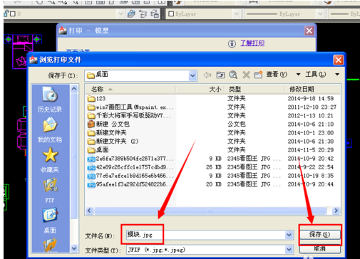Screen dimensions: 360x259
Task: Click the layer color swatch beside 0
Action: [x=13, y=14]
